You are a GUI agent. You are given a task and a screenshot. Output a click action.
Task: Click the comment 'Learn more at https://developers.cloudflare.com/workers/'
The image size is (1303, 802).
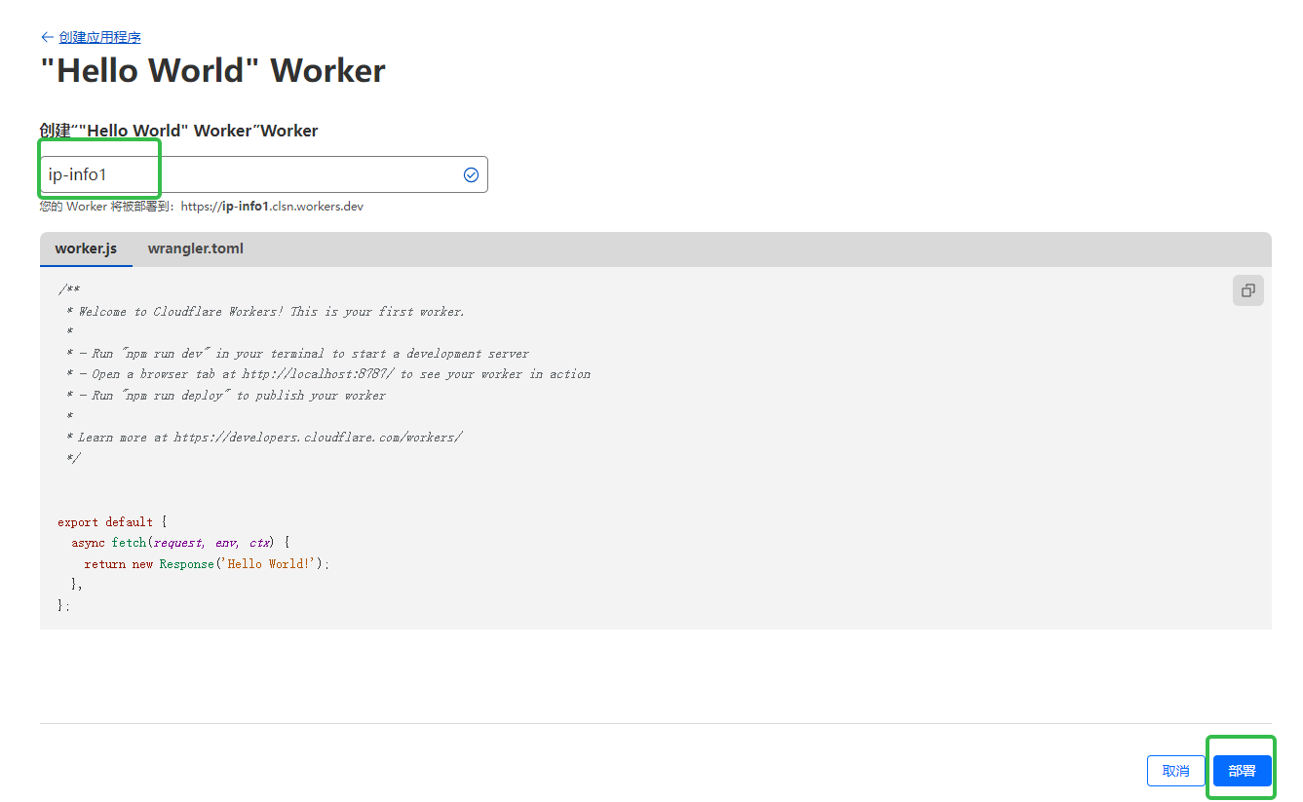click(x=264, y=438)
